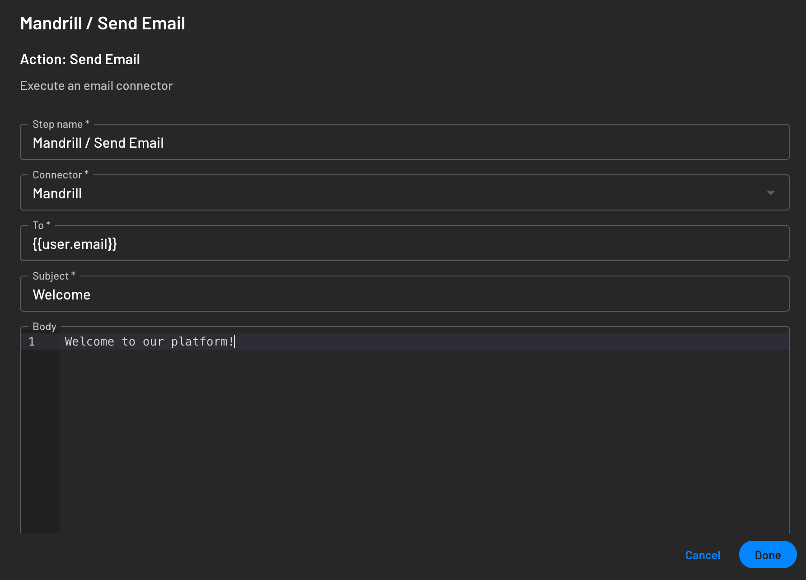
Task: Click the To label on its field
Action: pyautogui.click(x=40, y=225)
